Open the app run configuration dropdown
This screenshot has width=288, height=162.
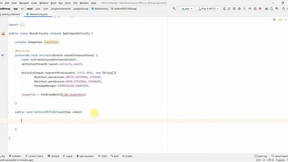tap(187, 9)
